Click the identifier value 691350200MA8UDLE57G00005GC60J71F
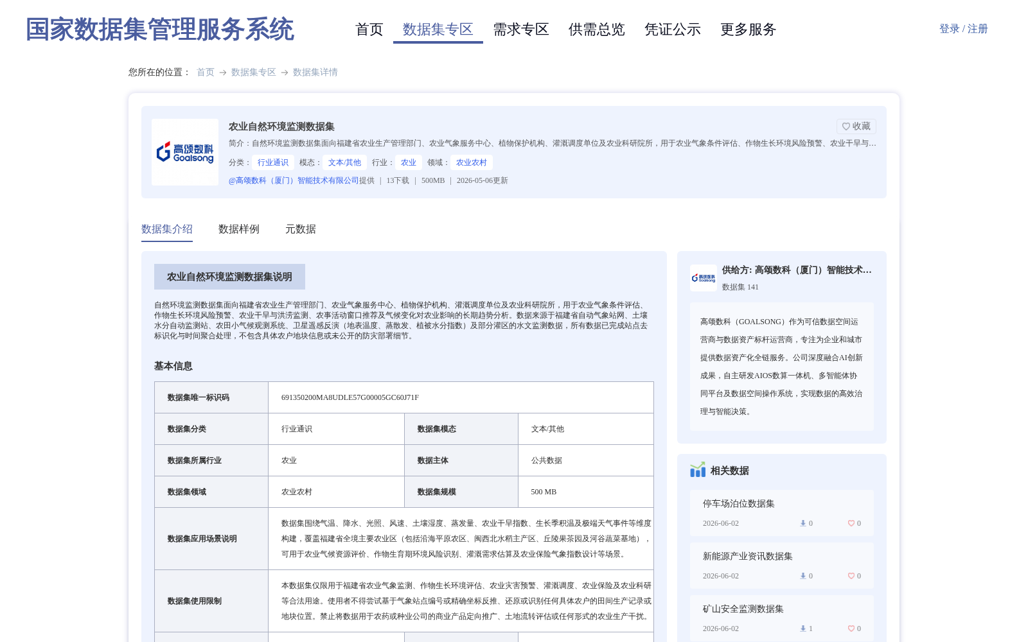Screen dimensions: 1028x642 [x=350, y=397]
